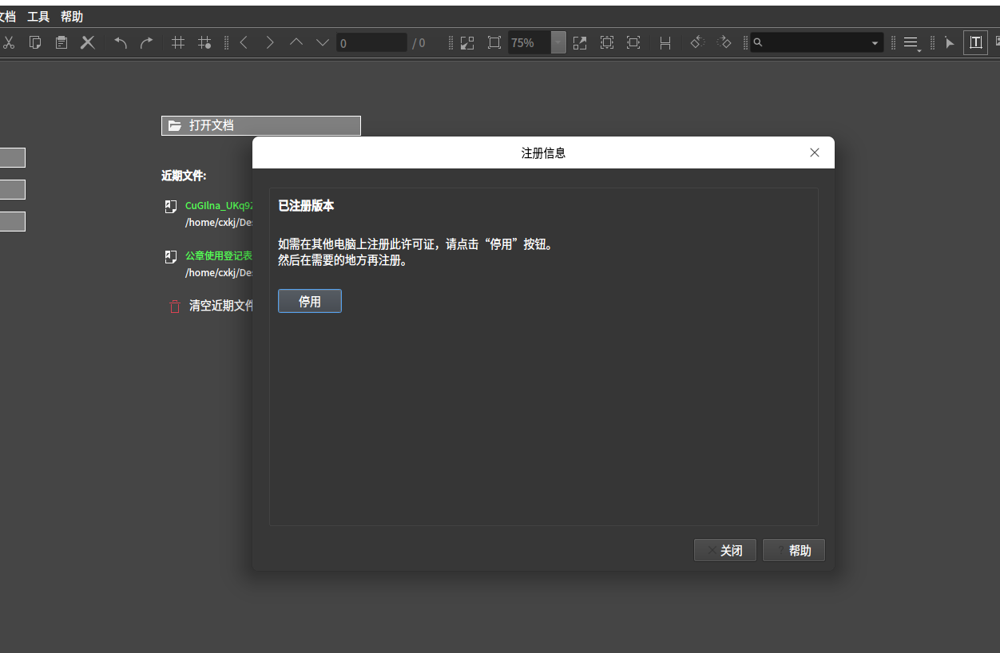Click the arrow icon right of the 75% box
Image resolution: width=1000 pixels, height=653 pixels.
(580, 43)
